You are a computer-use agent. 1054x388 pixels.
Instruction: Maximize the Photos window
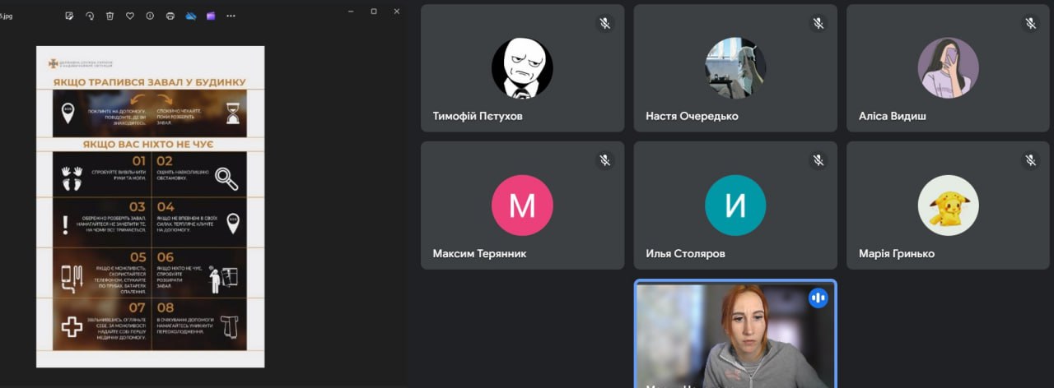tap(374, 12)
